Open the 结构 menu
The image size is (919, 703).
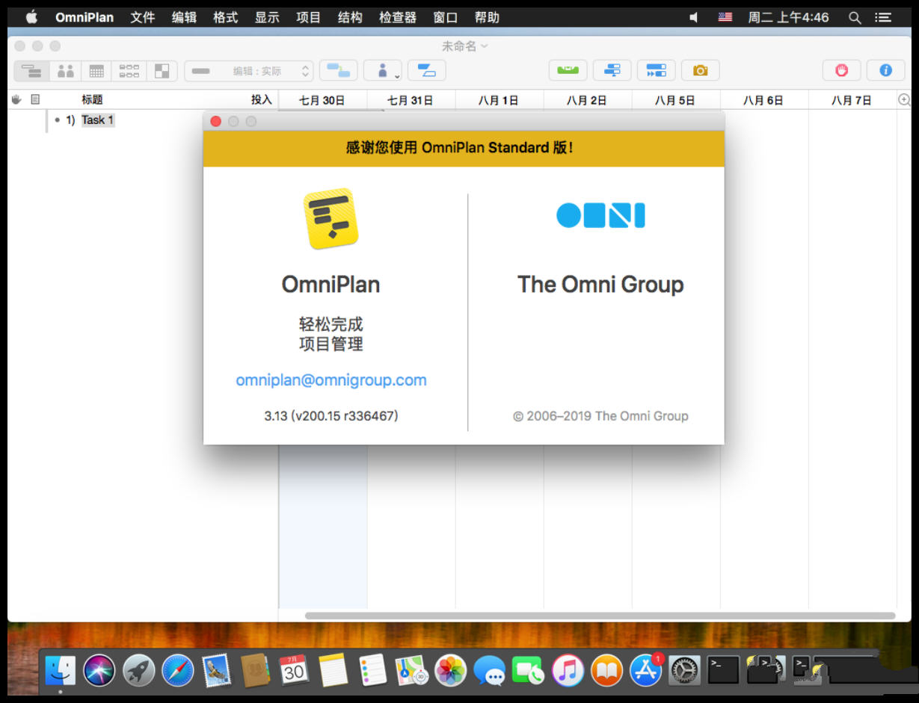[350, 17]
